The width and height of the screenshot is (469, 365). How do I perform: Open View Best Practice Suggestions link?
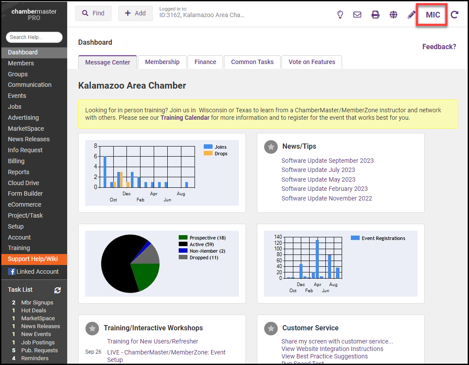(325, 356)
